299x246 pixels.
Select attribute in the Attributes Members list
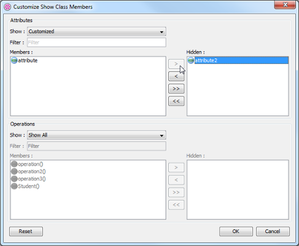[28, 60]
